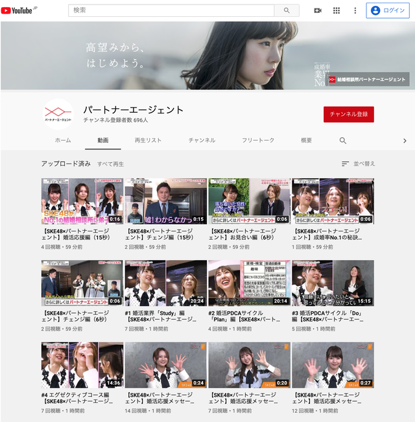Screen dimensions: 415x422
Task: Click the チャンネル登録者数 696人 text
Action: [x=115, y=120]
